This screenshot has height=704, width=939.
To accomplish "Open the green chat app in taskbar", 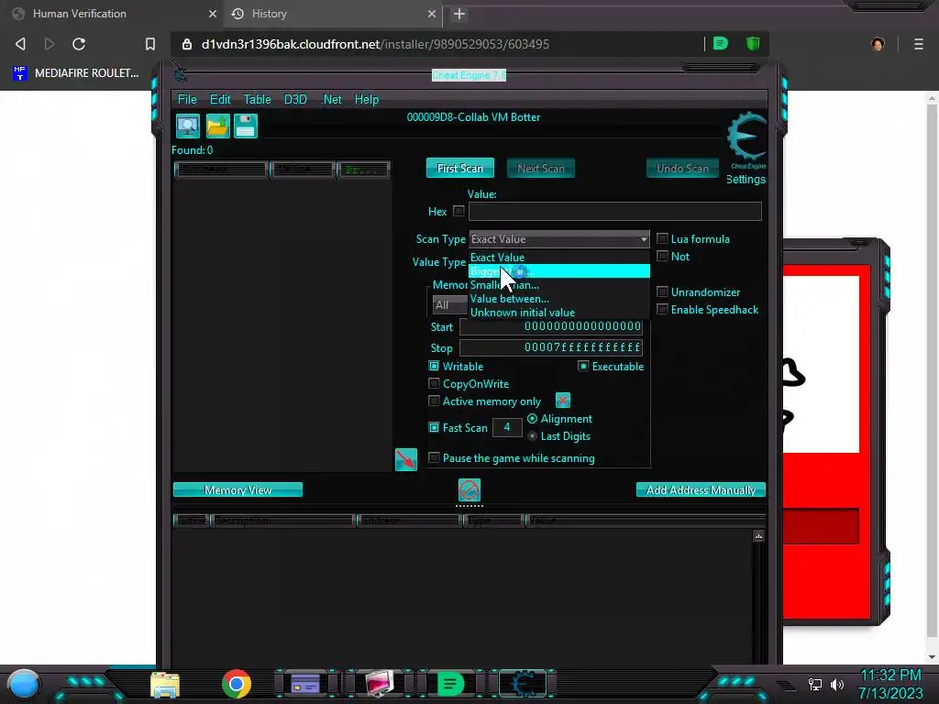I will pyautogui.click(x=450, y=684).
